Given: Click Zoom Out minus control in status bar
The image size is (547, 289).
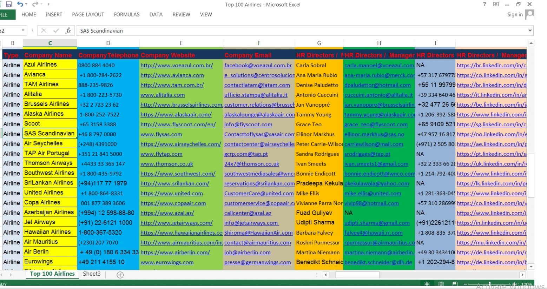Looking at the screenshot, I should click(466, 283).
